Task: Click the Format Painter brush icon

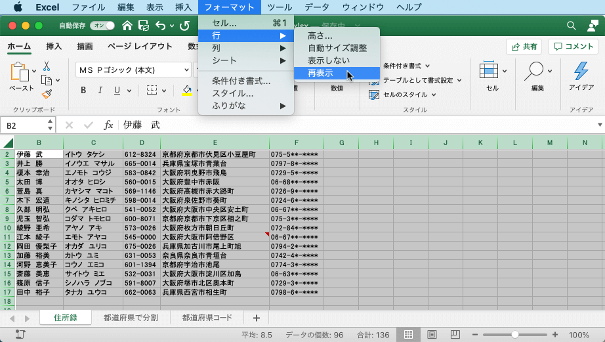Action: point(47,94)
